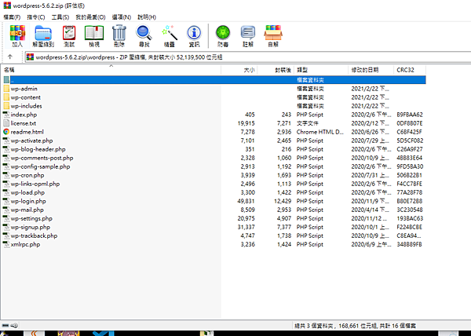Click the drive icon in status bar
471x336 pixels.
tap(5, 326)
